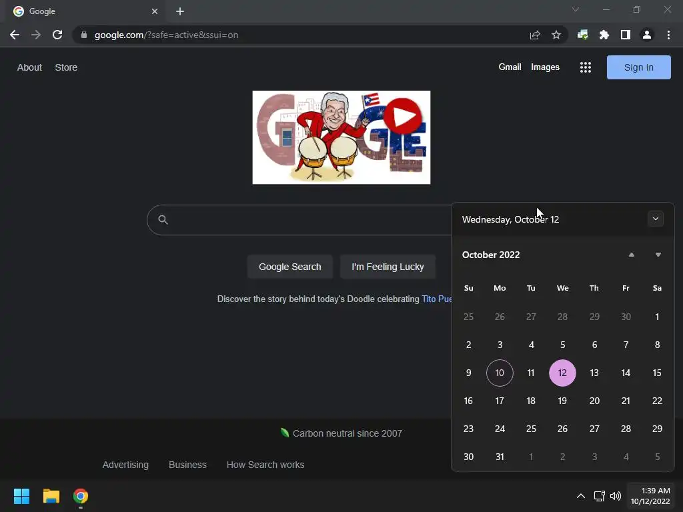Click the October 2022 month header
This screenshot has height=512, width=683.
491,255
